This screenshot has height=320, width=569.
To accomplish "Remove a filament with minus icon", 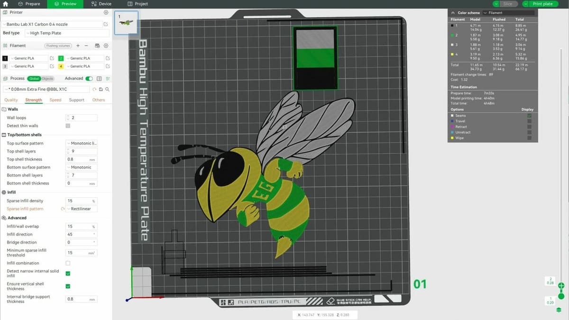I will (x=86, y=46).
